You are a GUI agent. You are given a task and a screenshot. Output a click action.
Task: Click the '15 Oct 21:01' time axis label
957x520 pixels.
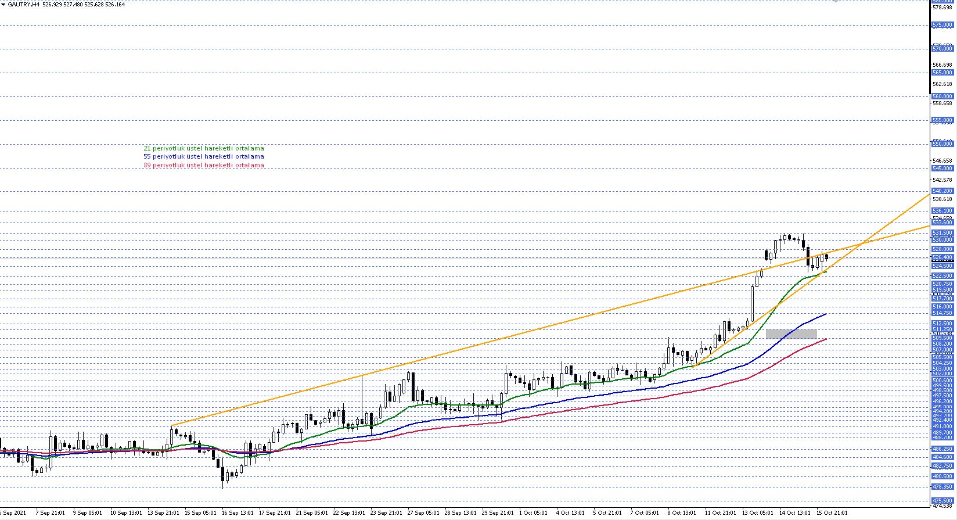point(832,513)
